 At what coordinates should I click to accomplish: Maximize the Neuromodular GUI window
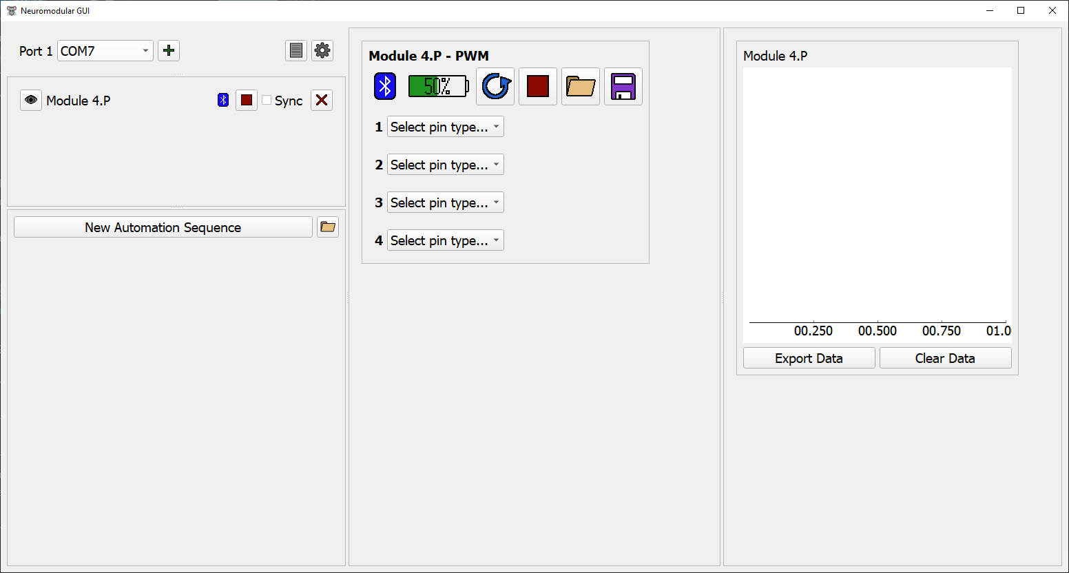1021,10
